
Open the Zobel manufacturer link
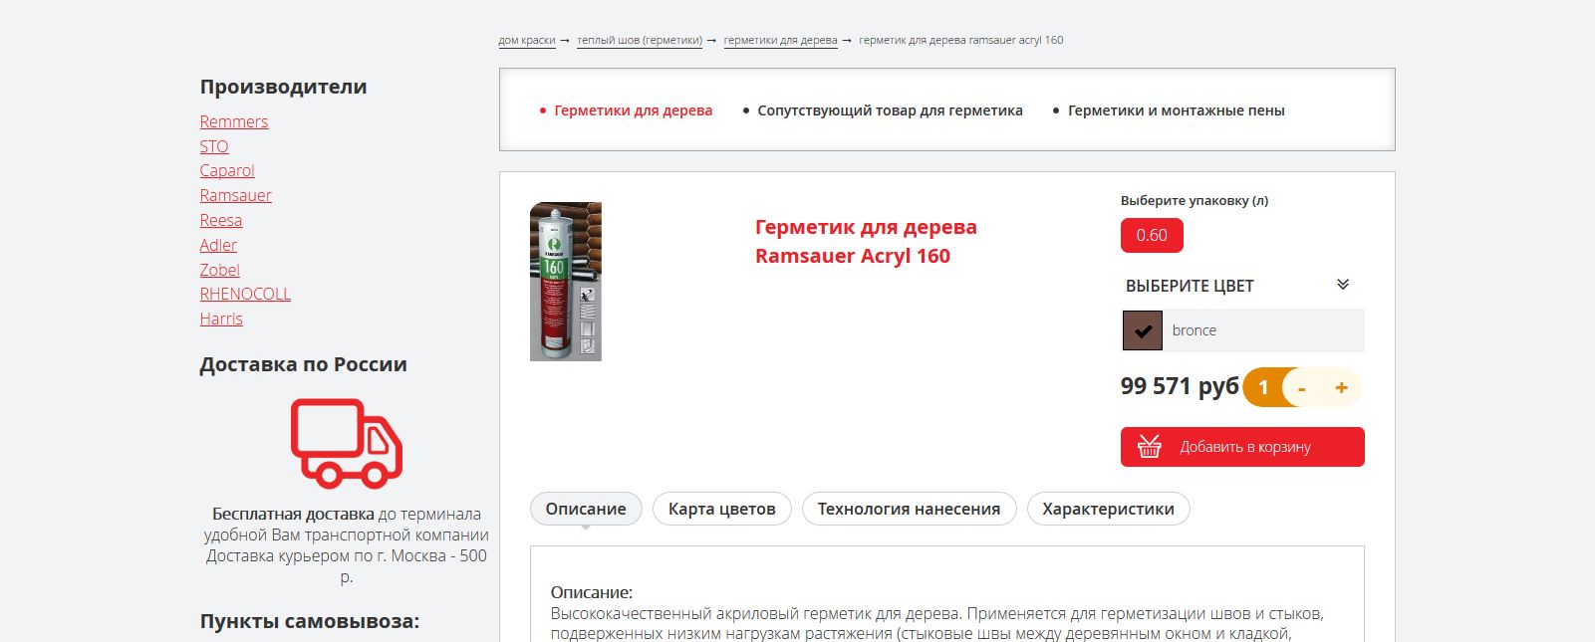(x=220, y=270)
